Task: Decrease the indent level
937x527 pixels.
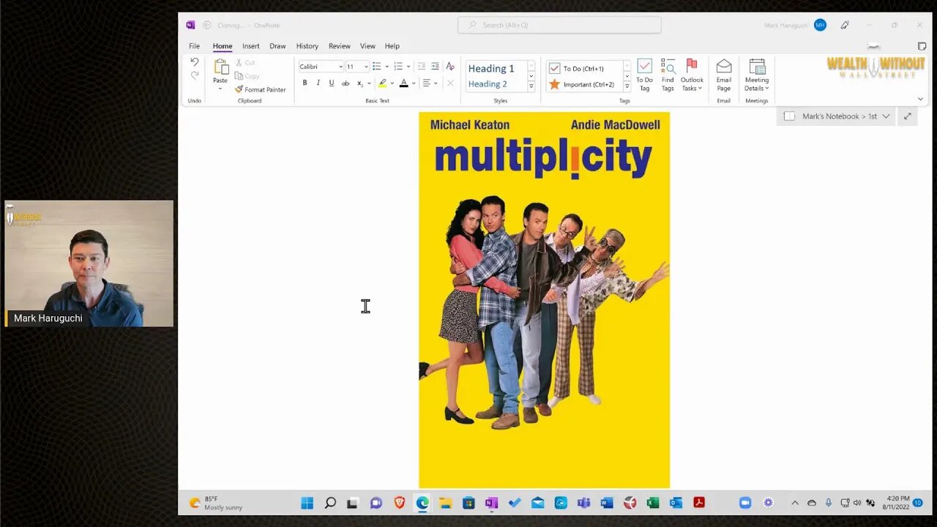Action: (421, 67)
